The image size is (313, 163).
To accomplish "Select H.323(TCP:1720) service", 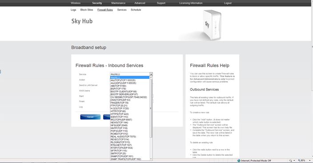I will pyautogui.click(x=130, y=108).
